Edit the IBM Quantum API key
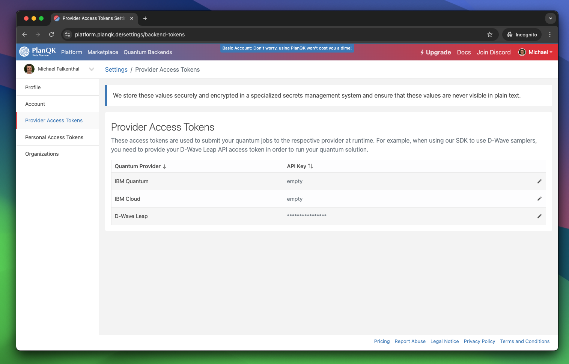This screenshot has width=569, height=364. tap(539, 181)
